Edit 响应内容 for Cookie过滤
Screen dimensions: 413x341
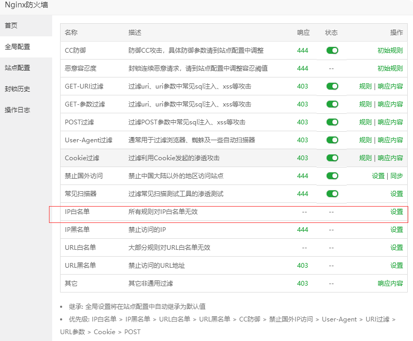click(390, 158)
